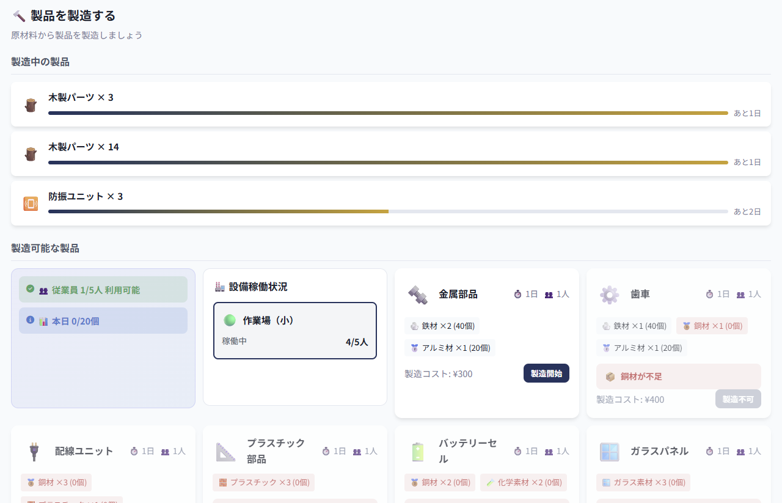Click the 銅材 ×2 (0個) chip on バッテリーセル
This screenshot has width=782, height=503.
coord(440,482)
